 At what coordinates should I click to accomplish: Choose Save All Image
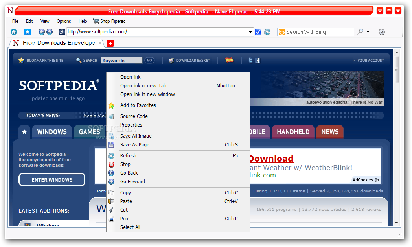(x=178, y=136)
